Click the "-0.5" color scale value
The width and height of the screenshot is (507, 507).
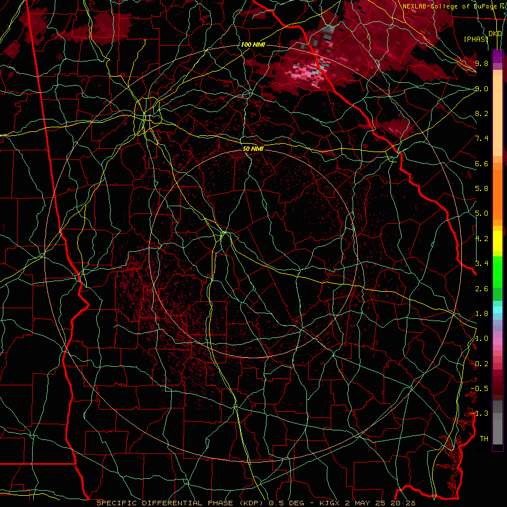(479, 389)
